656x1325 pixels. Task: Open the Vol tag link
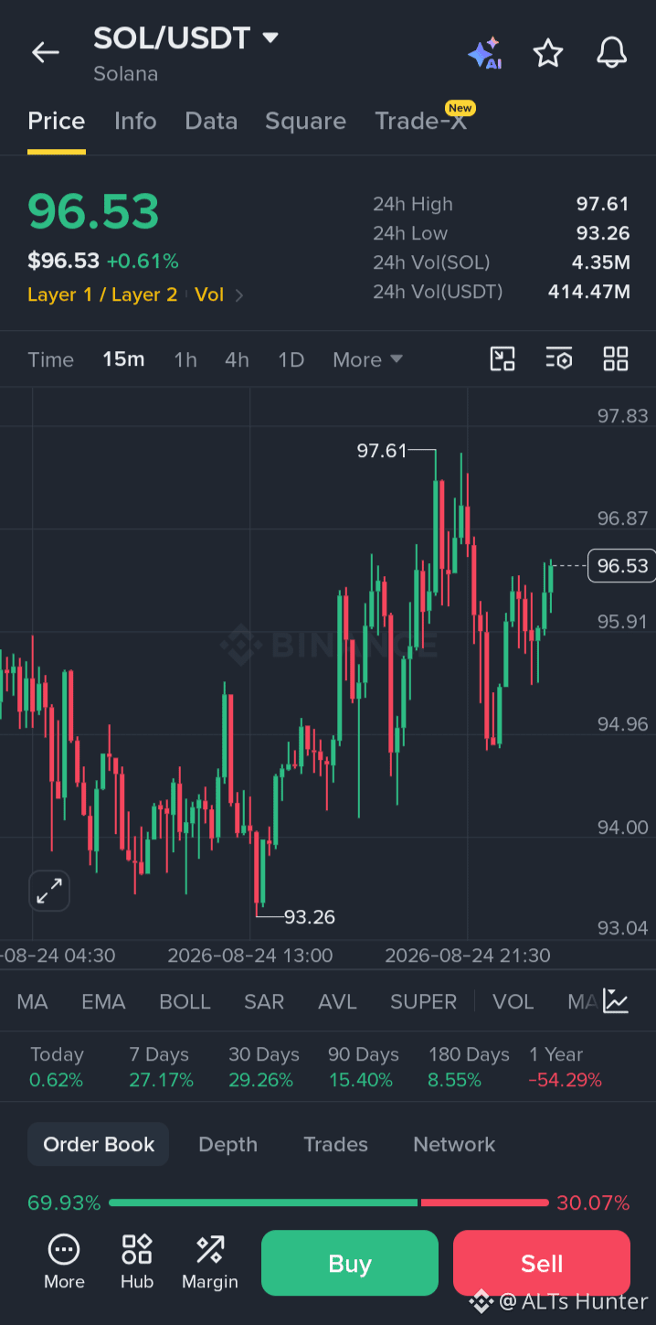tap(209, 295)
